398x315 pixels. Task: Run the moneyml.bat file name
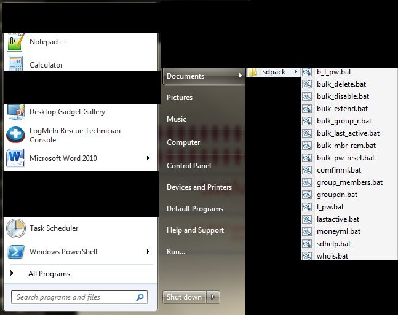338,231
